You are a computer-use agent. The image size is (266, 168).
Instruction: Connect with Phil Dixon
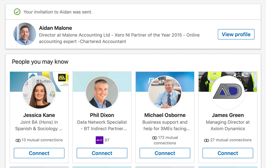(102, 153)
